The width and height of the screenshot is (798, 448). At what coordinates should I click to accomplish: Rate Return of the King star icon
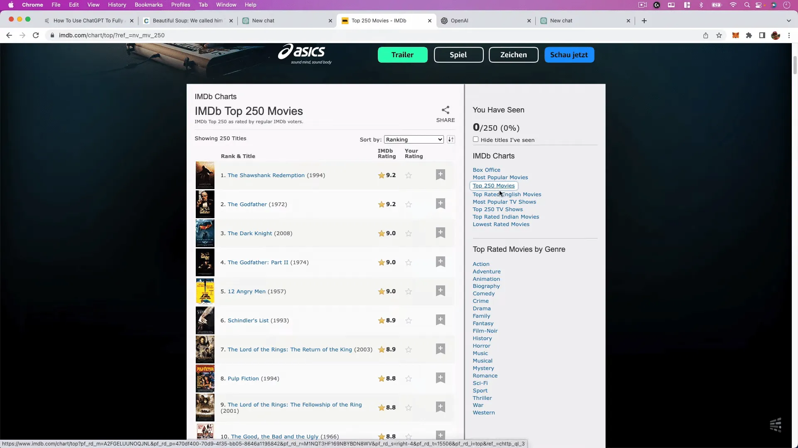point(409,350)
